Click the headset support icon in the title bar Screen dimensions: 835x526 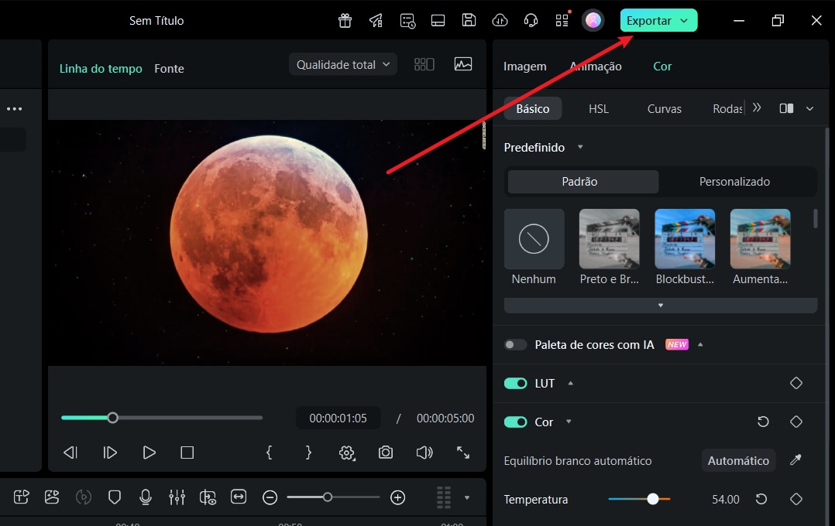pyautogui.click(x=531, y=20)
